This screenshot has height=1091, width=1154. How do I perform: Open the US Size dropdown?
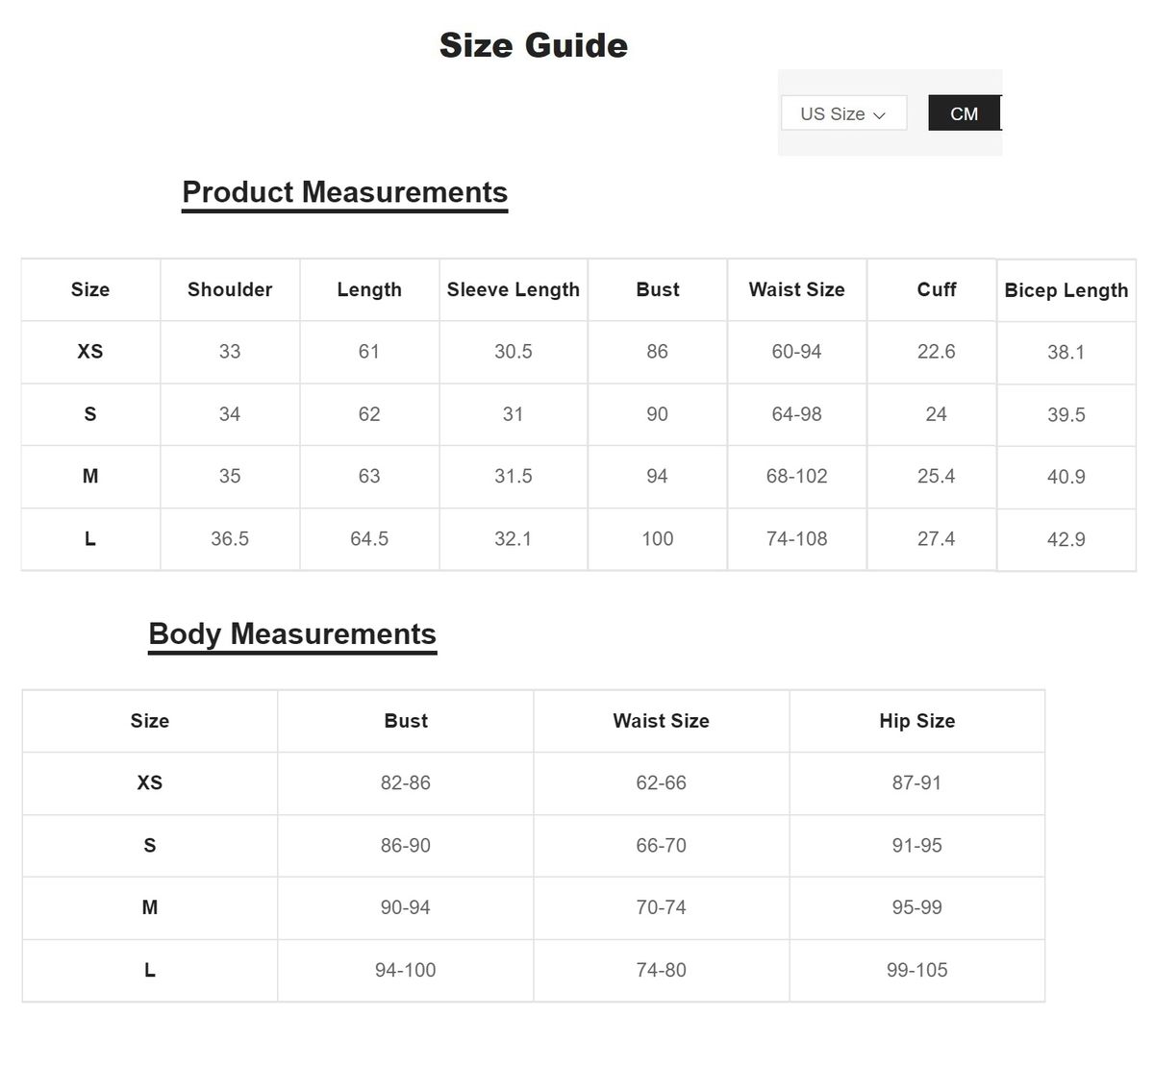(x=842, y=113)
